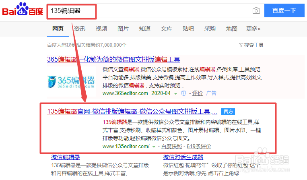This screenshot has height=180, width=307.
Task: Open the 搜索工具 filter
Action: pyautogui.click(x=251, y=45)
